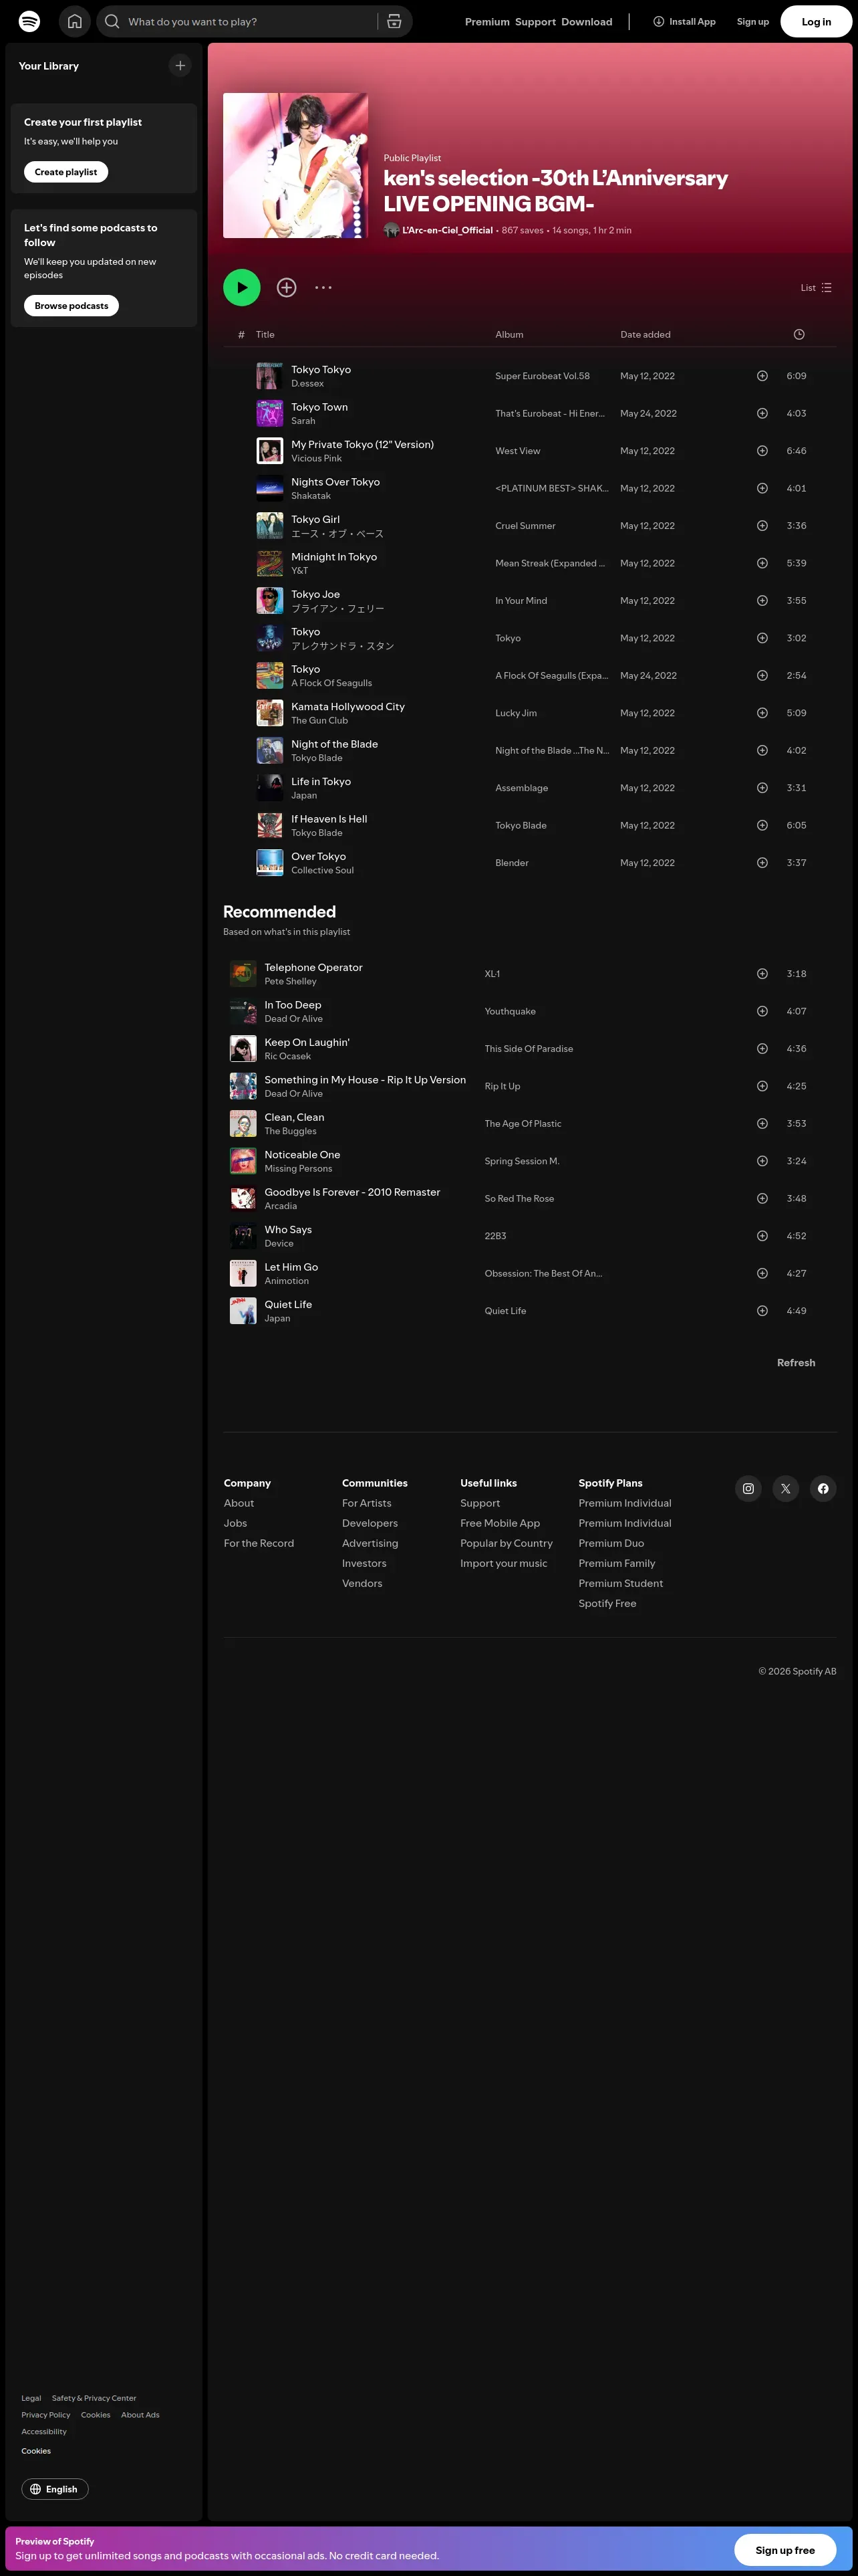Image resolution: width=858 pixels, height=2576 pixels.
Task: Open Support in top navigation
Action: click(535, 22)
